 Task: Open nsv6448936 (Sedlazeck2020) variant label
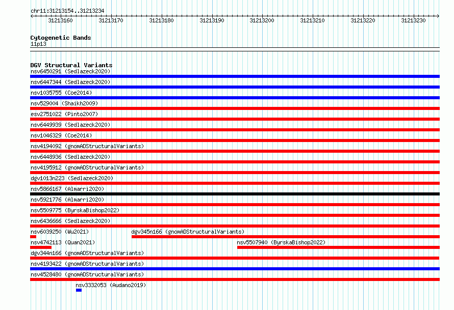click(70, 157)
